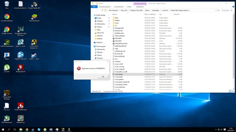Viewport: 236px width, 132px height.
Task: Refresh the folder via address bar button
Action: [219, 10]
